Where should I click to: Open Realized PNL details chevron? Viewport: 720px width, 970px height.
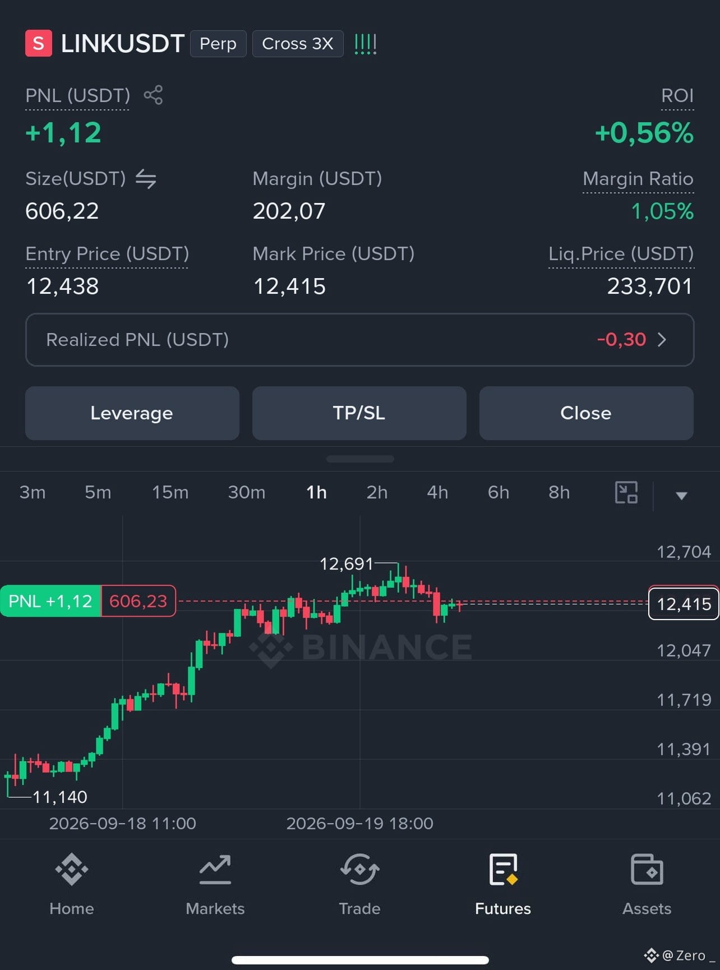[662, 339]
